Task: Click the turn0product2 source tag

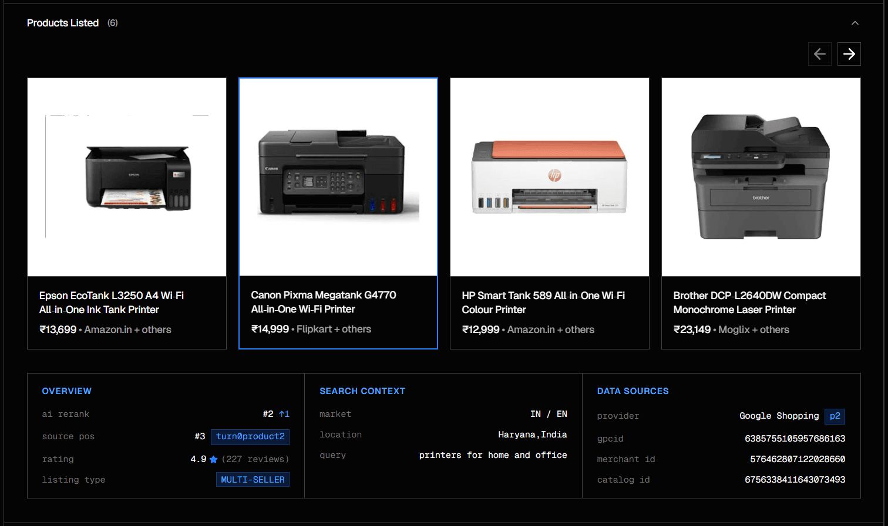Action: (250, 436)
